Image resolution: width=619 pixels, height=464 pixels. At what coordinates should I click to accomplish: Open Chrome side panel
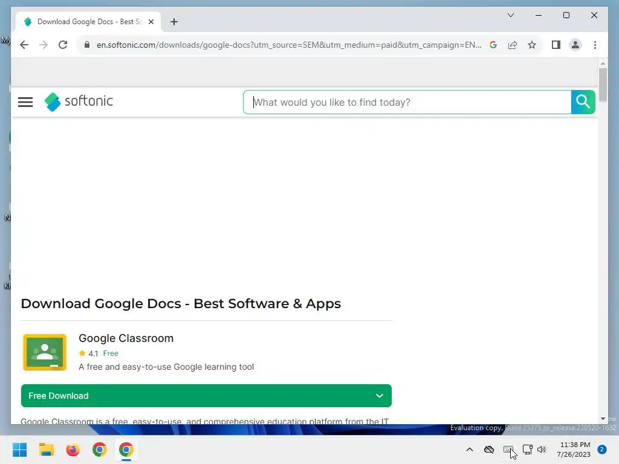coord(556,45)
